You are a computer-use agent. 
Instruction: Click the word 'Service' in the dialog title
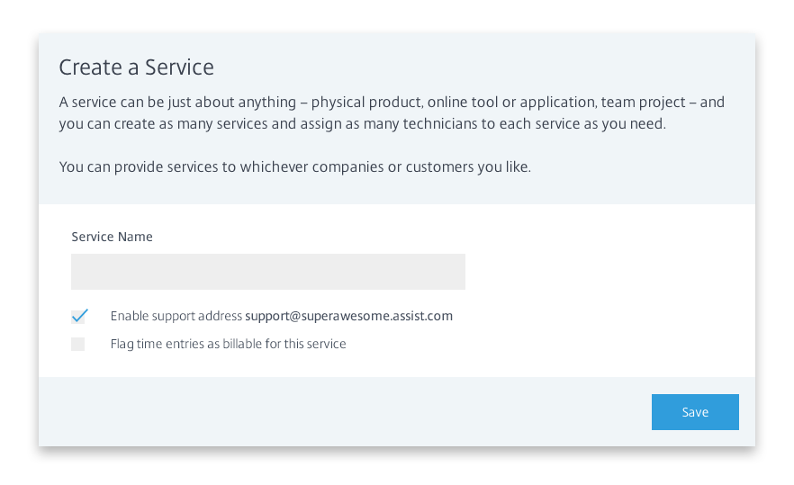point(179,67)
